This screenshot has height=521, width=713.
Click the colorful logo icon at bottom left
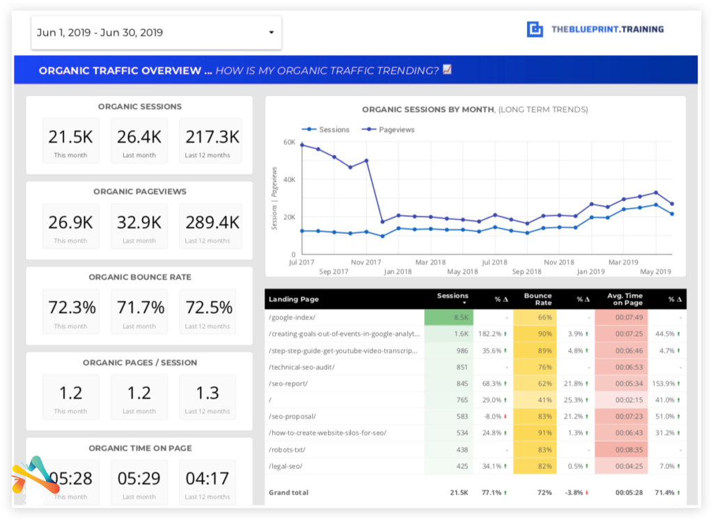[x=35, y=476]
